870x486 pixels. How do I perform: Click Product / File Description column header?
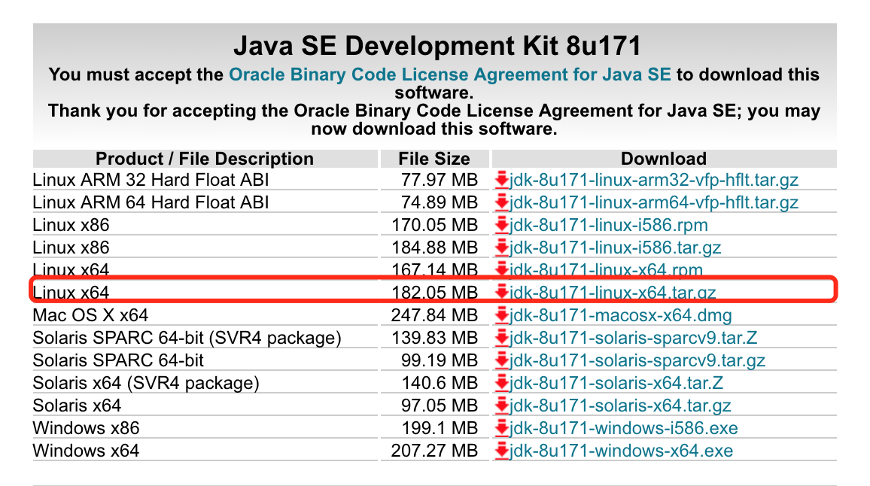205,159
